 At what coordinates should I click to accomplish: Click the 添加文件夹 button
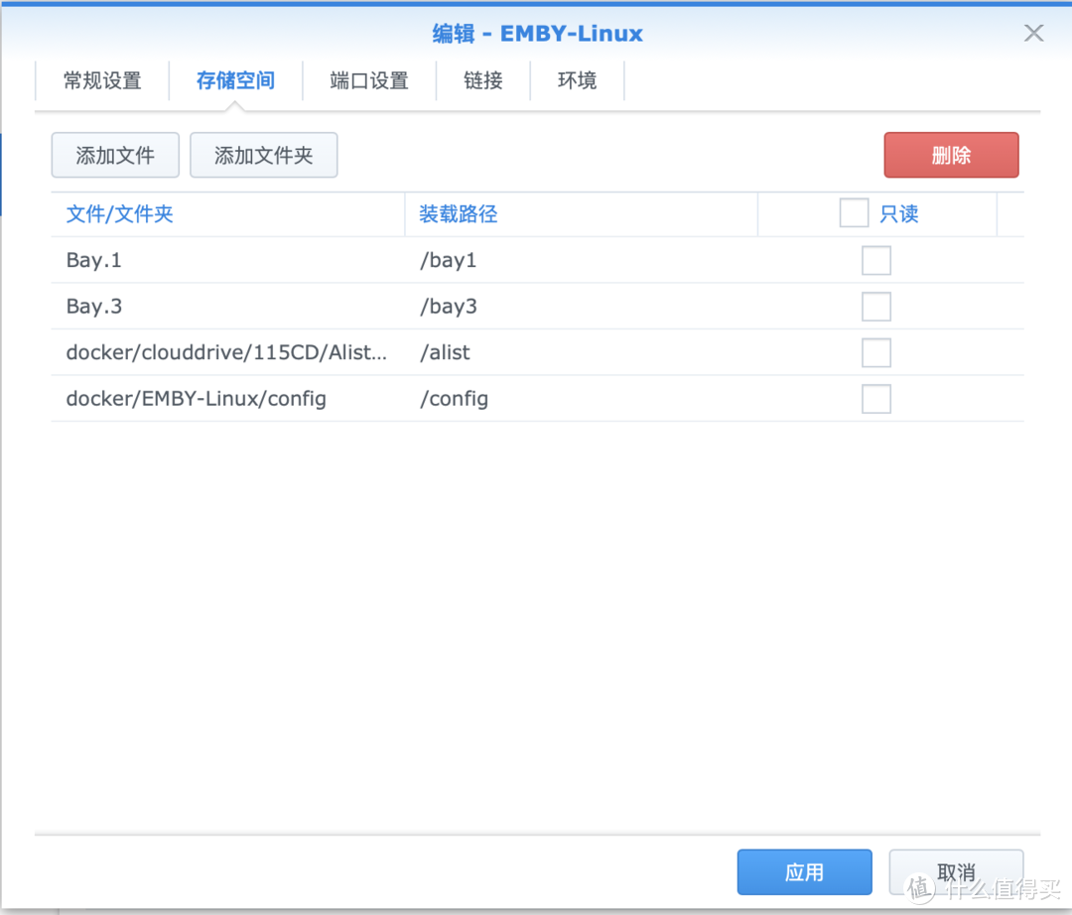[x=263, y=155]
